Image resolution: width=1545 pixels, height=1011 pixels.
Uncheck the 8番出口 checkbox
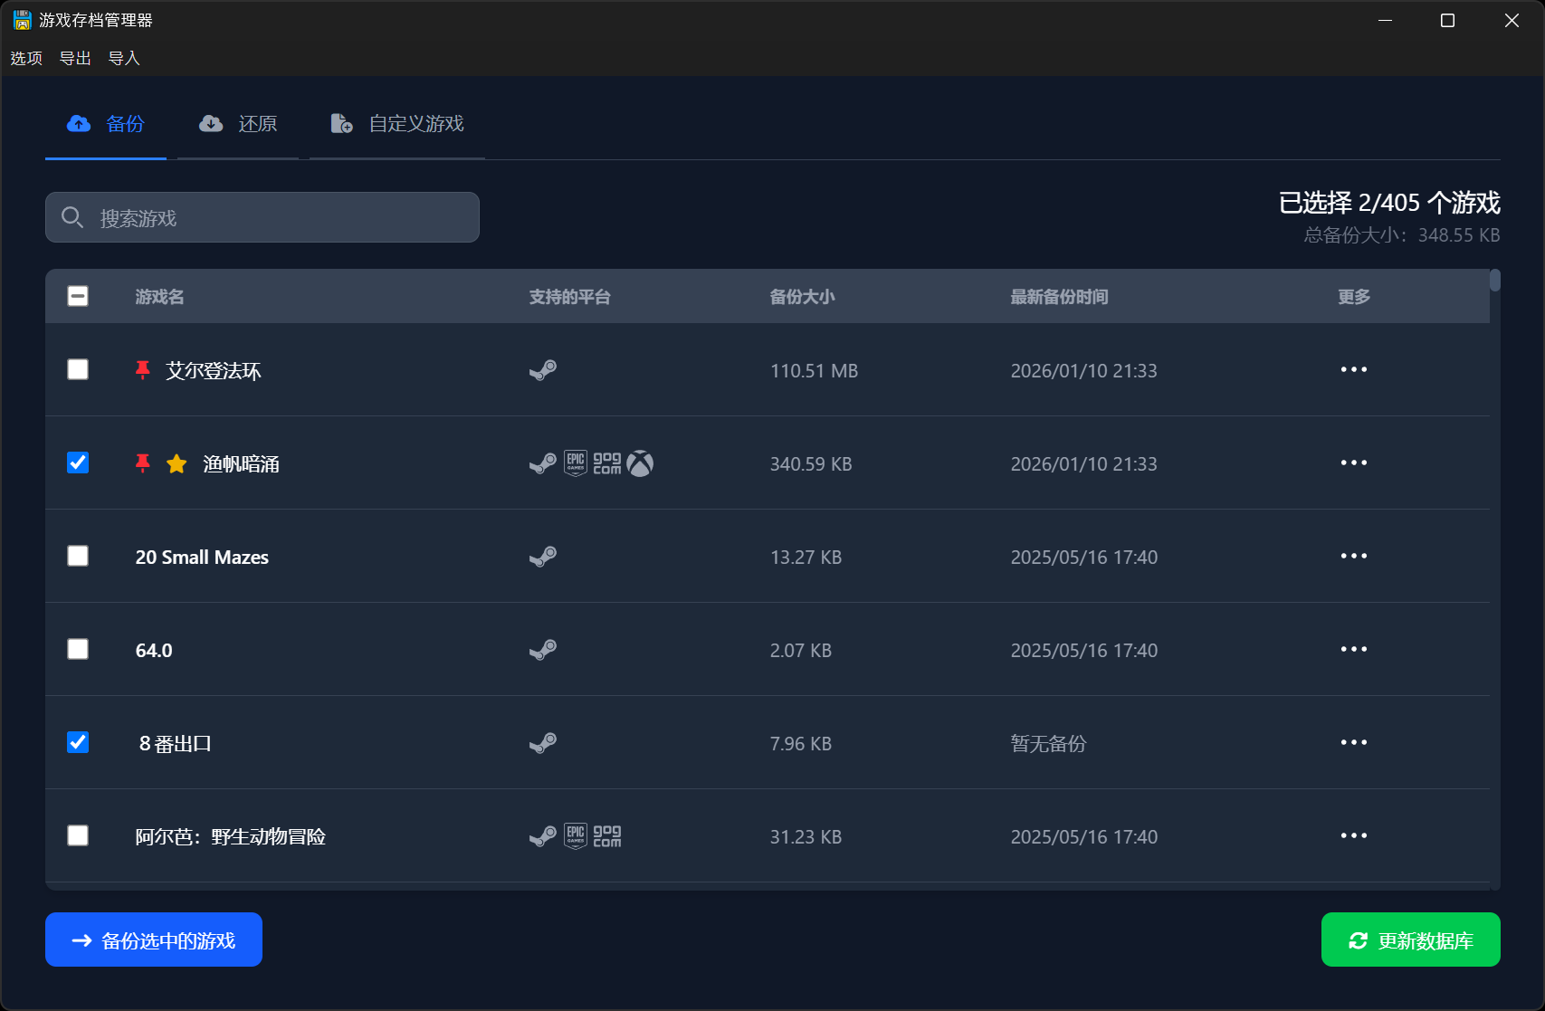click(x=78, y=742)
